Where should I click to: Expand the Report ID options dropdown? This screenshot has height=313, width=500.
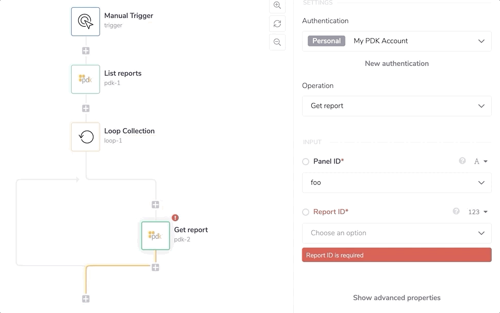(396, 233)
